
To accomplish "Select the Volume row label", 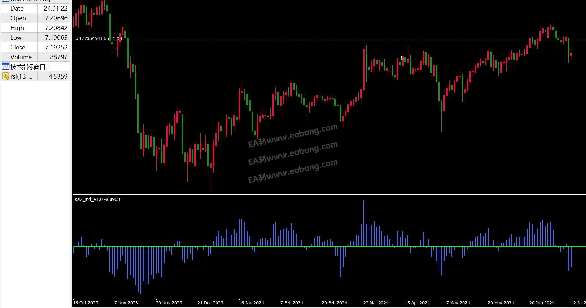I will point(21,57).
